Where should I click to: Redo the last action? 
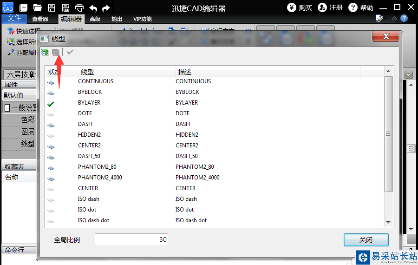106,8
